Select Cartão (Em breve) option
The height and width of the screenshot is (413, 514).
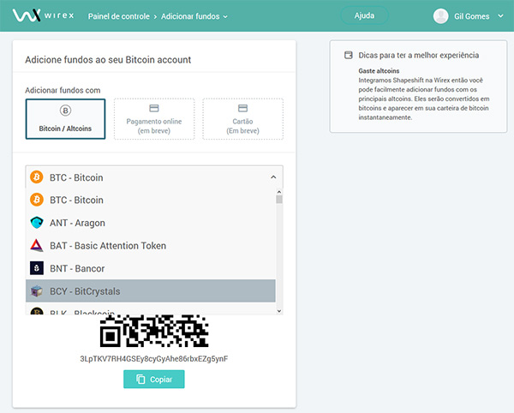tap(243, 119)
